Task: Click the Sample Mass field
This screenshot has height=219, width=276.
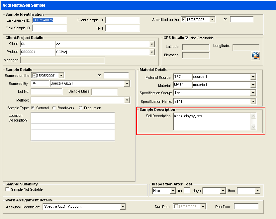Action: click(105, 92)
